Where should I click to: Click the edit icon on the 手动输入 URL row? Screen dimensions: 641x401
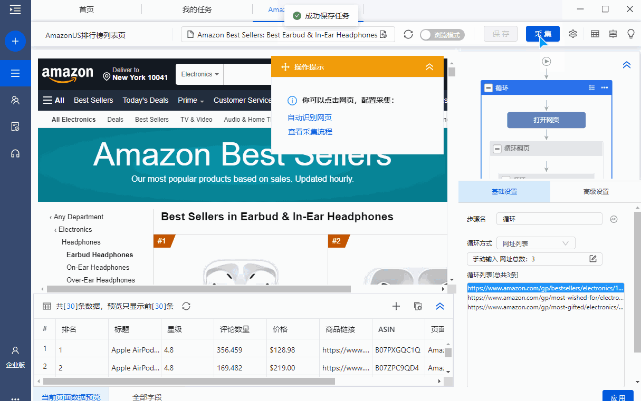tap(593, 259)
